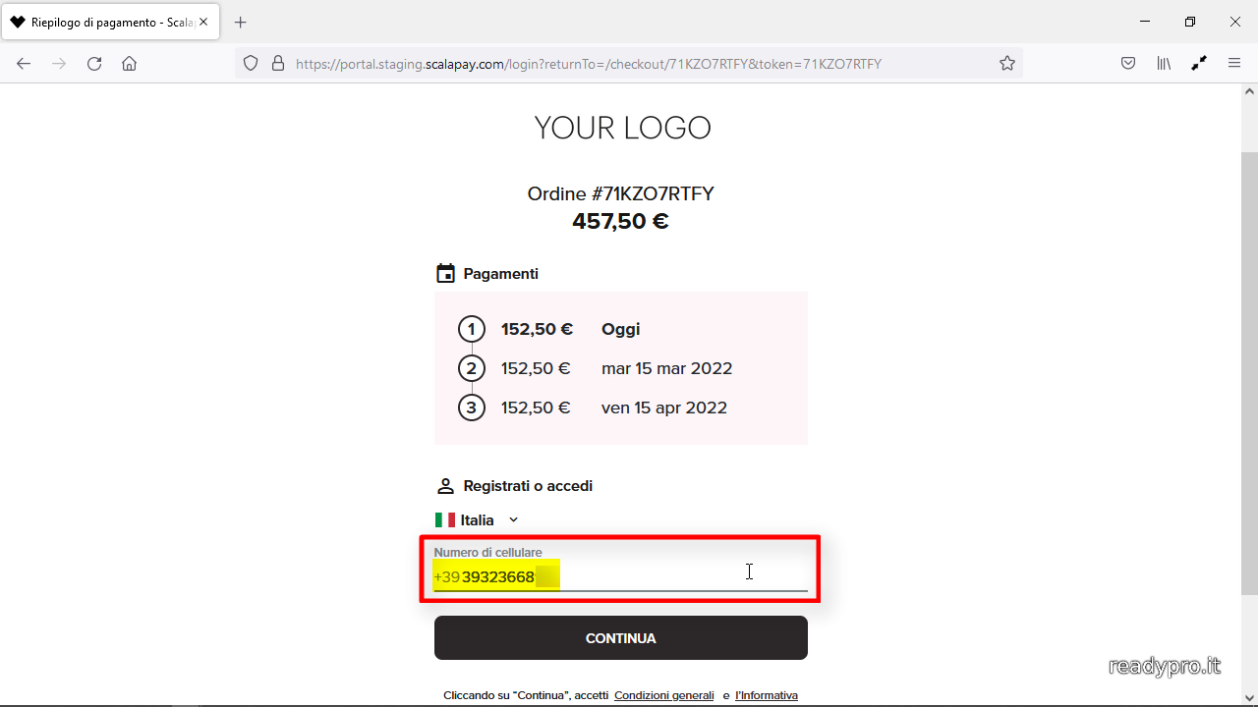Click the page vertical scrollbar thumb

(x=1249, y=373)
